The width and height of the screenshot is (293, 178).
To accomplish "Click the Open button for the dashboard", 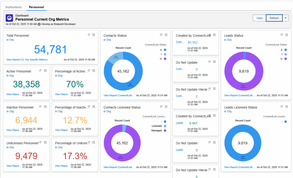I will coord(259,18).
